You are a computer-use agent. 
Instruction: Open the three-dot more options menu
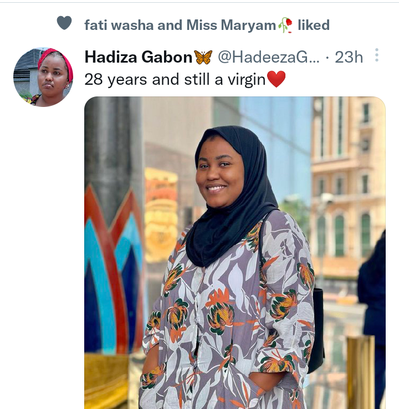[x=377, y=55]
